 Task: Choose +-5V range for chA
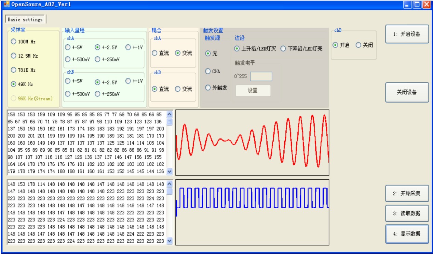73,47
